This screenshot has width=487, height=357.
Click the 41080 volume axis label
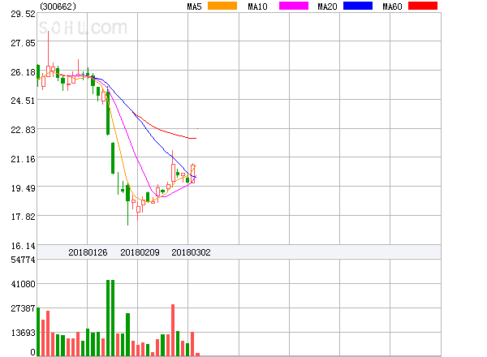click(x=23, y=284)
